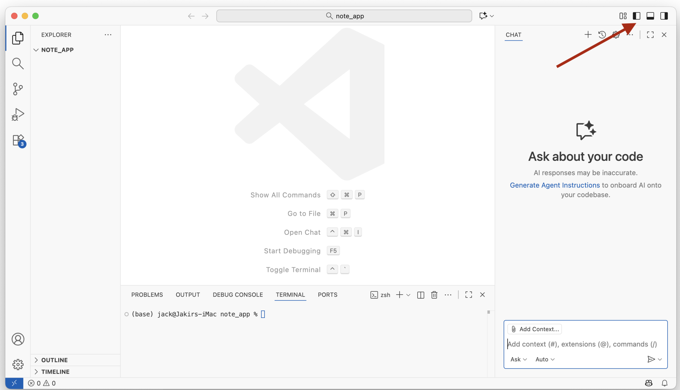The height and width of the screenshot is (390, 680).
Task: Split the terminal with split icon
Action: [420, 295]
